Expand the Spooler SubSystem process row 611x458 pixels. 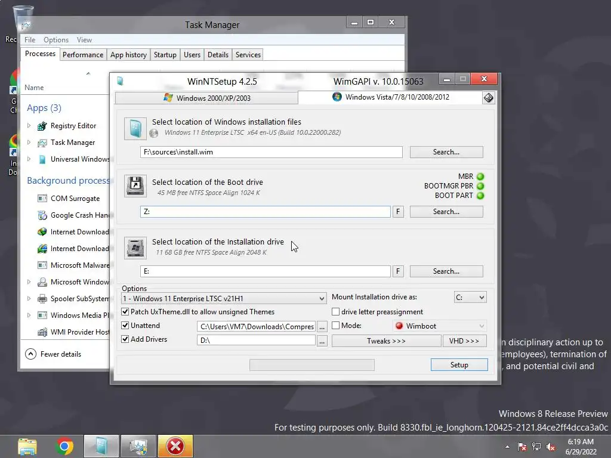(29, 299)
